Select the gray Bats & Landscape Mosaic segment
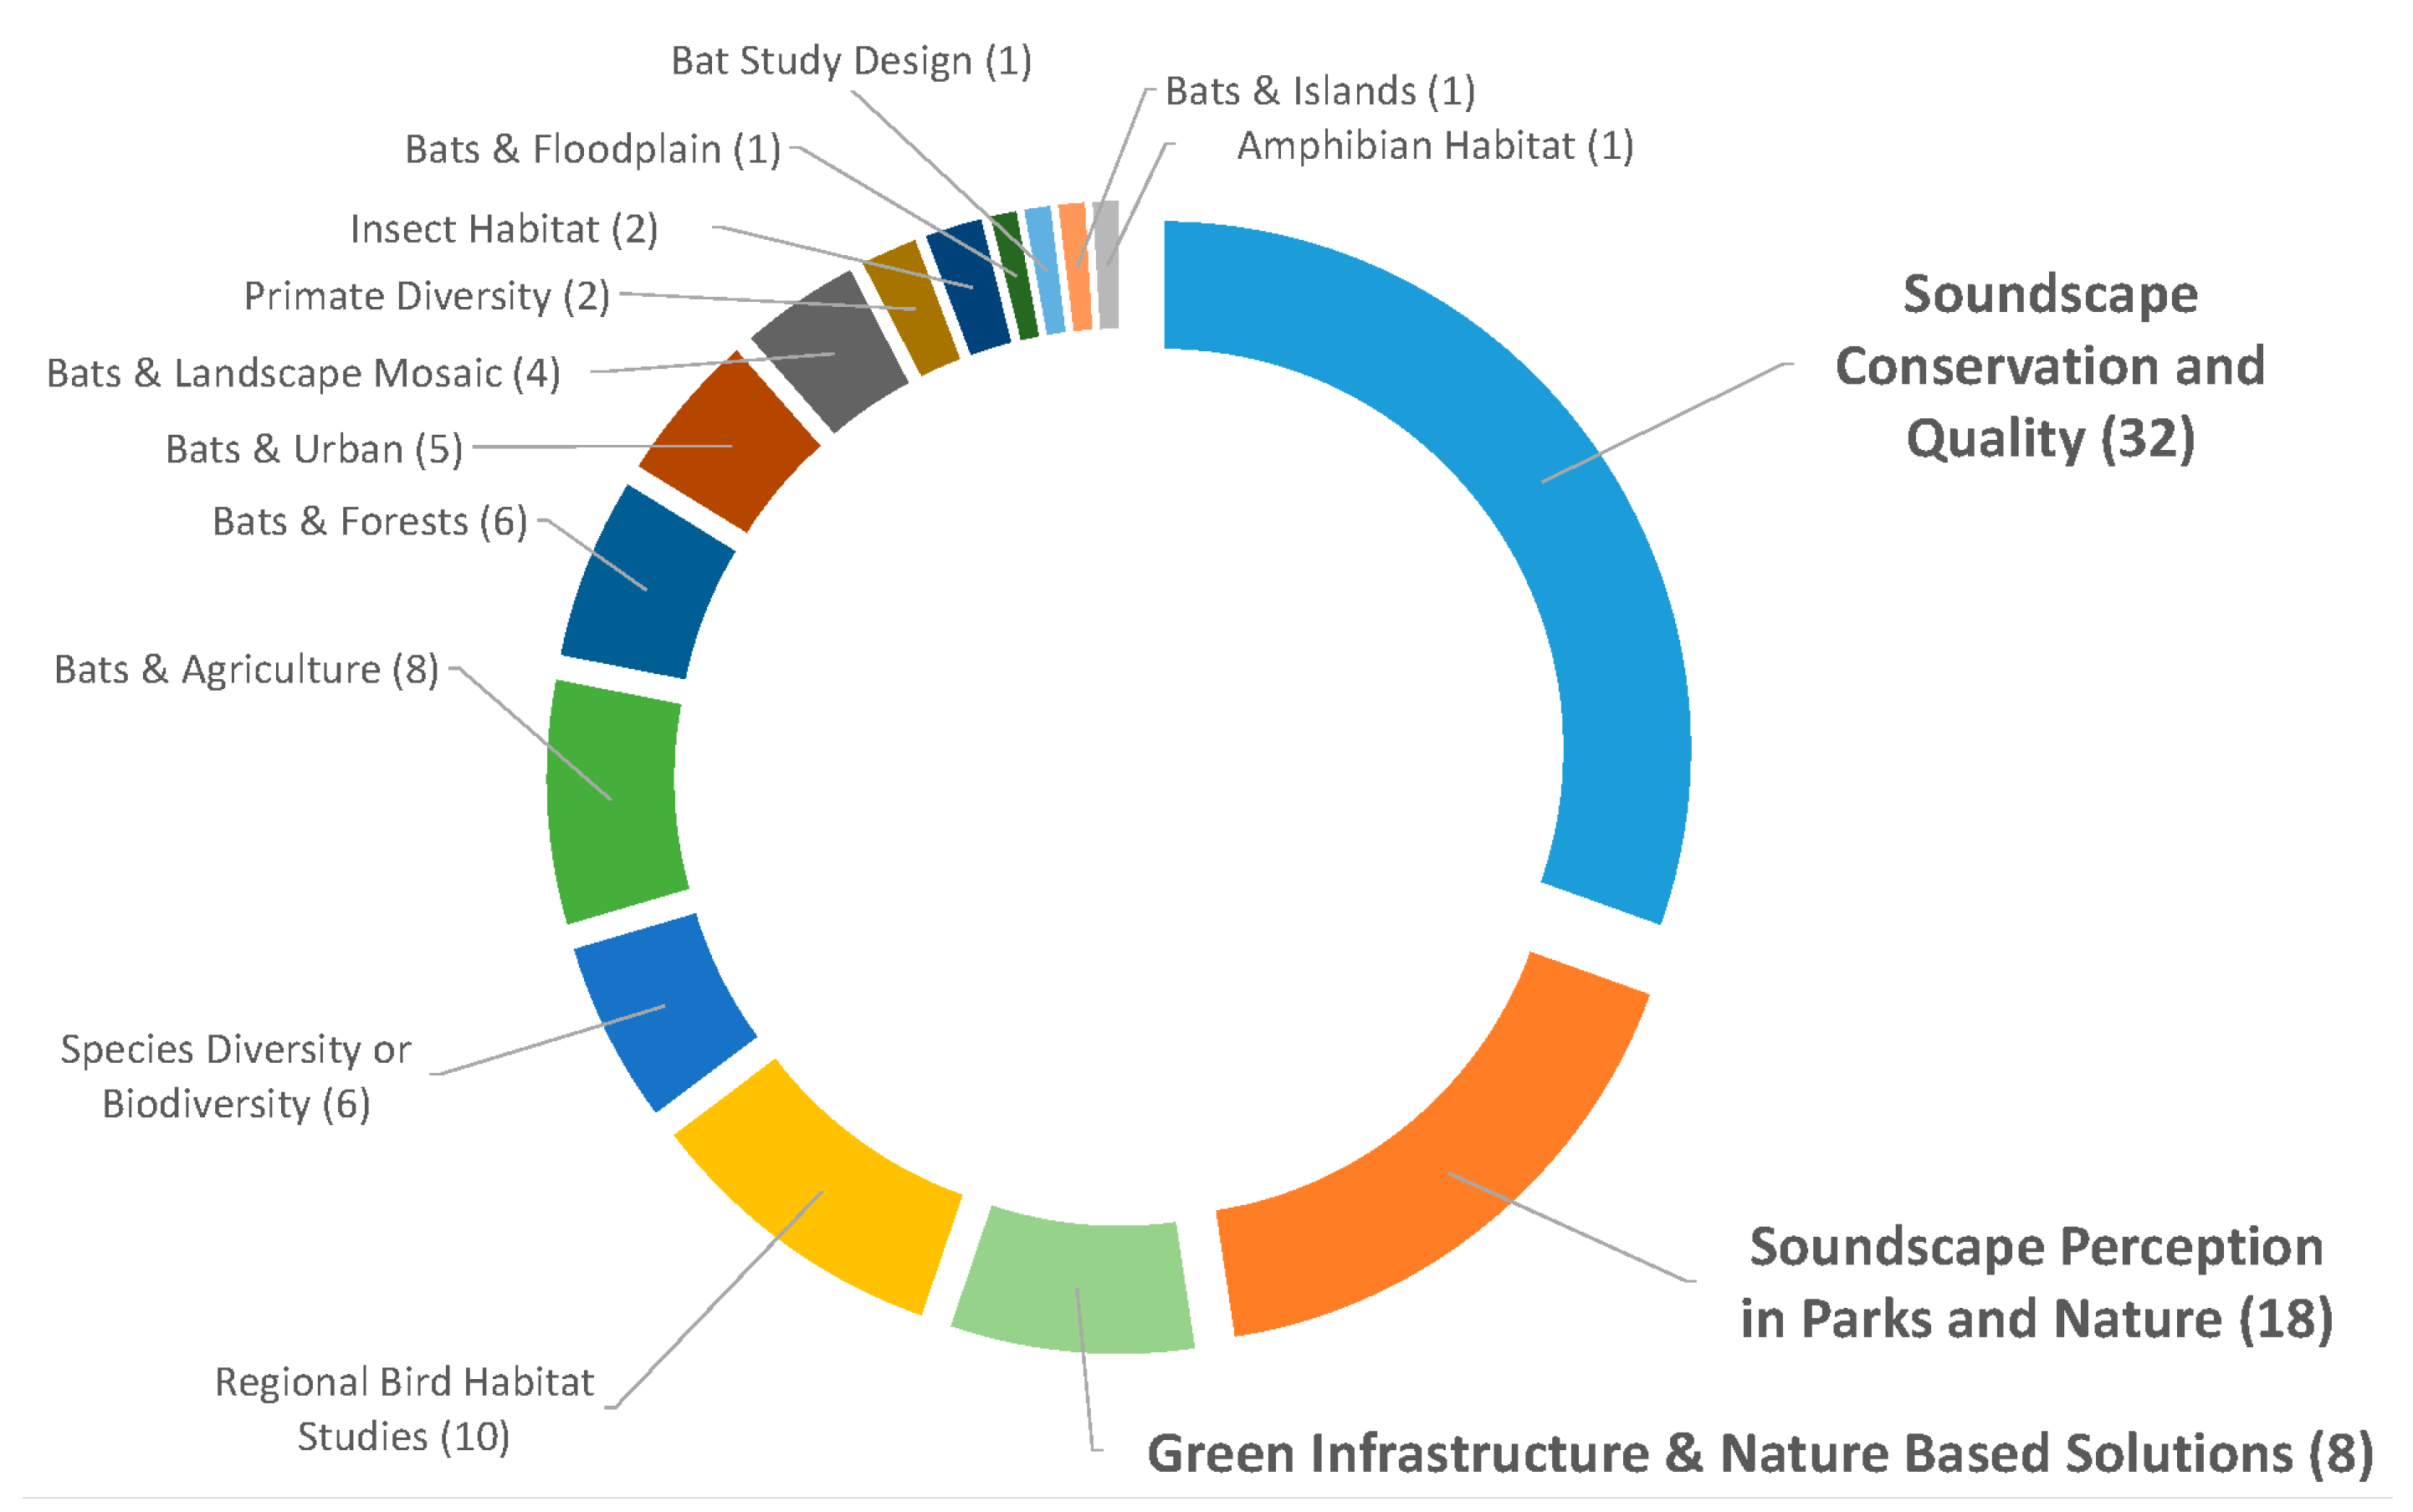This screenshot has width=2413, height=1512. click(x=830, y=352)
